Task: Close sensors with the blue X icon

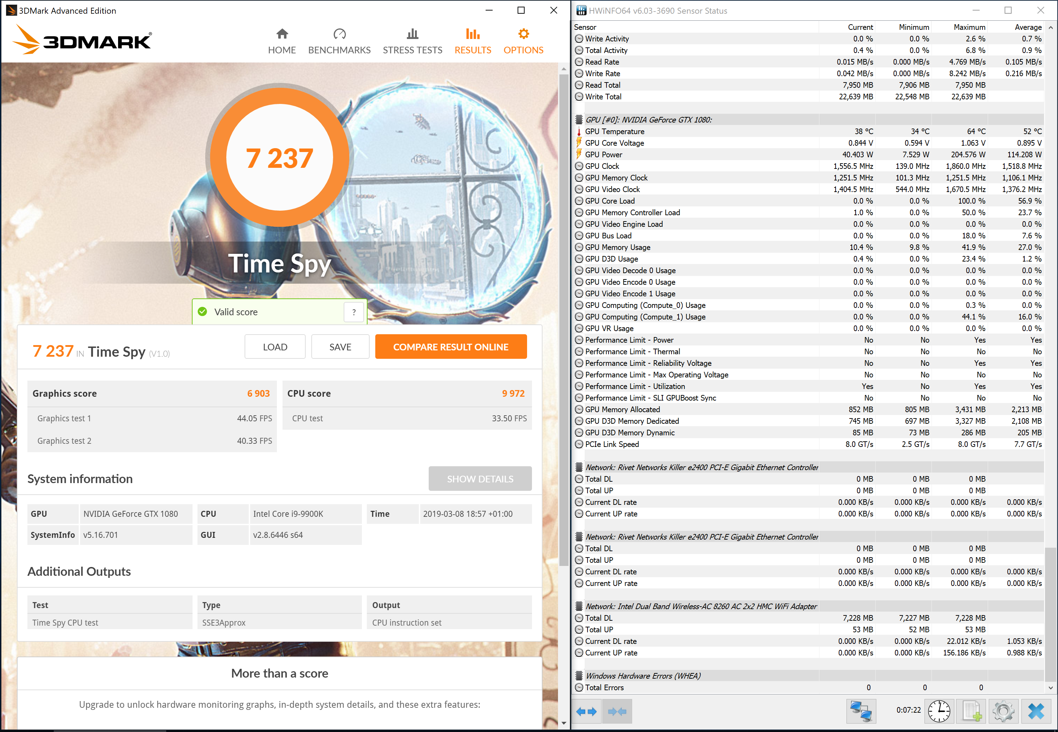Action: [1036, 711]
